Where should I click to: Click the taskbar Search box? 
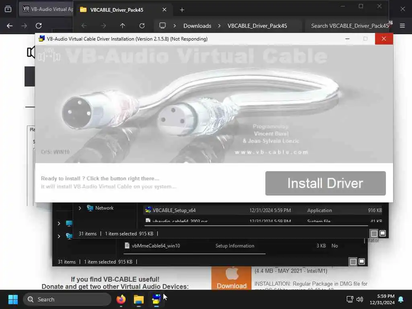67,299
